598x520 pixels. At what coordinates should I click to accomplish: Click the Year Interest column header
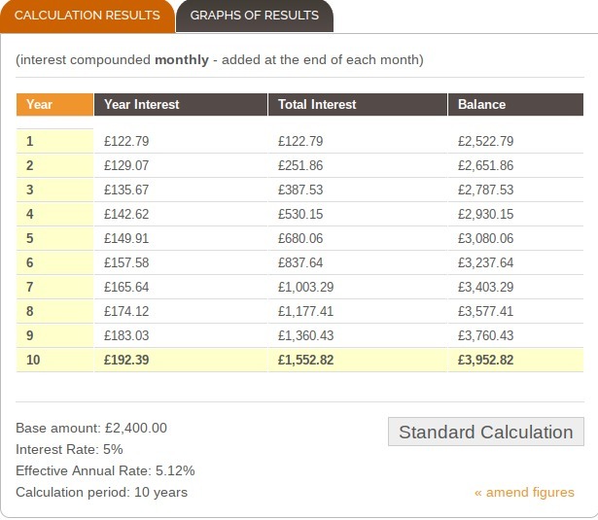tap(181, 104)
